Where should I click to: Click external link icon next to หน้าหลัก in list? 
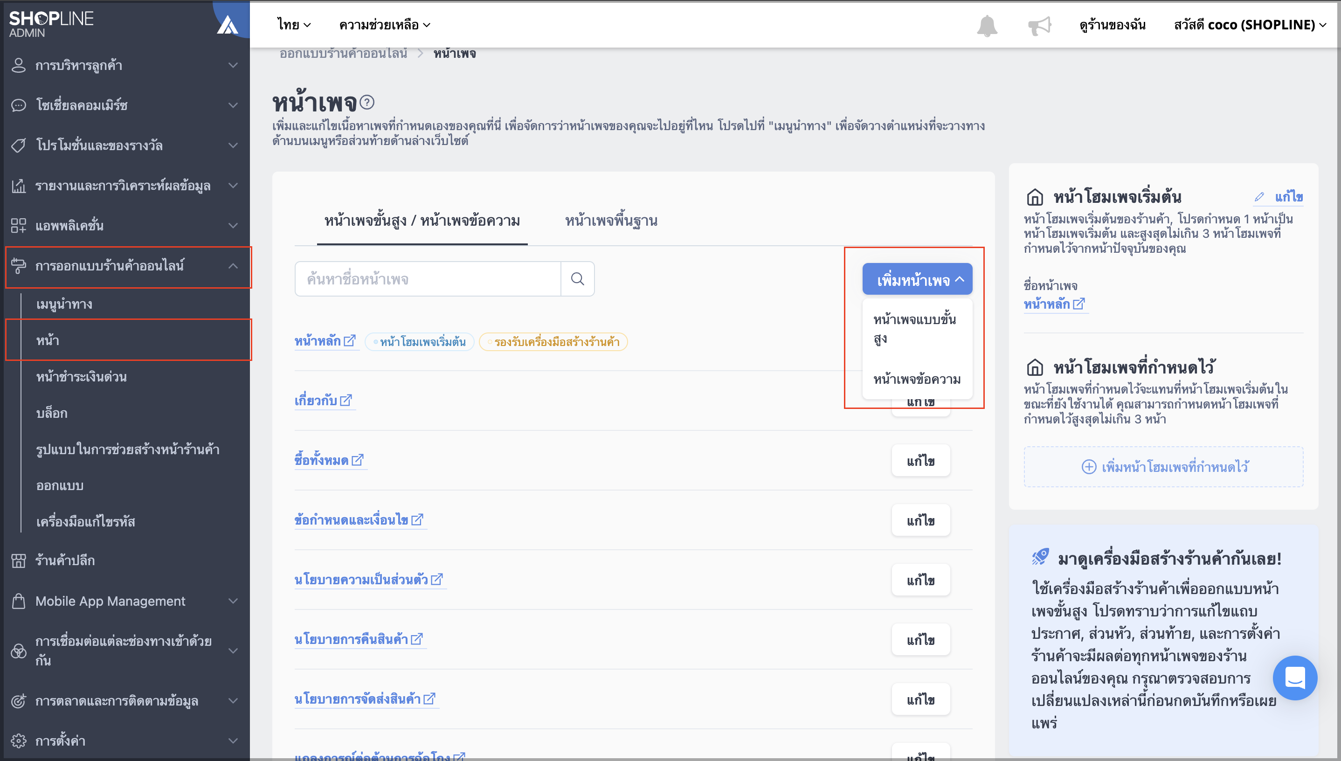[350, 341]
